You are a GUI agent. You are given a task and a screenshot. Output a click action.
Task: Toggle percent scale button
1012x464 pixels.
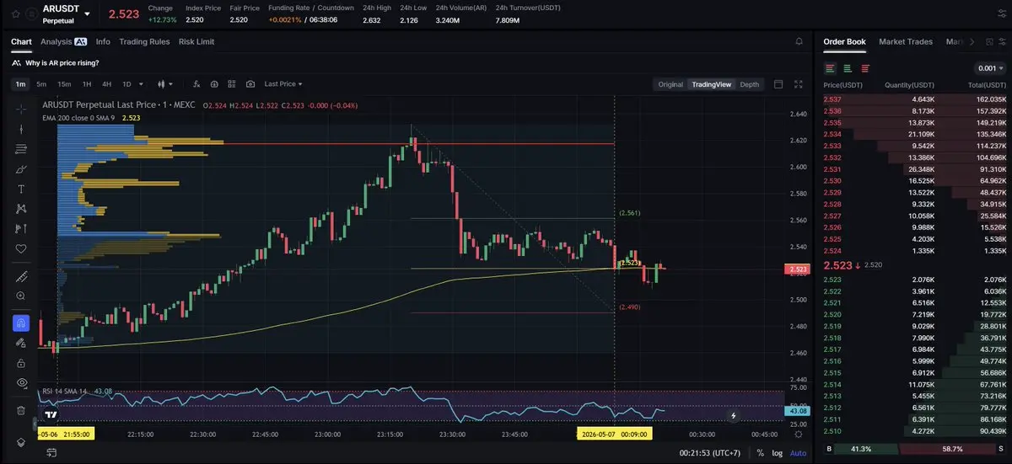760,453
